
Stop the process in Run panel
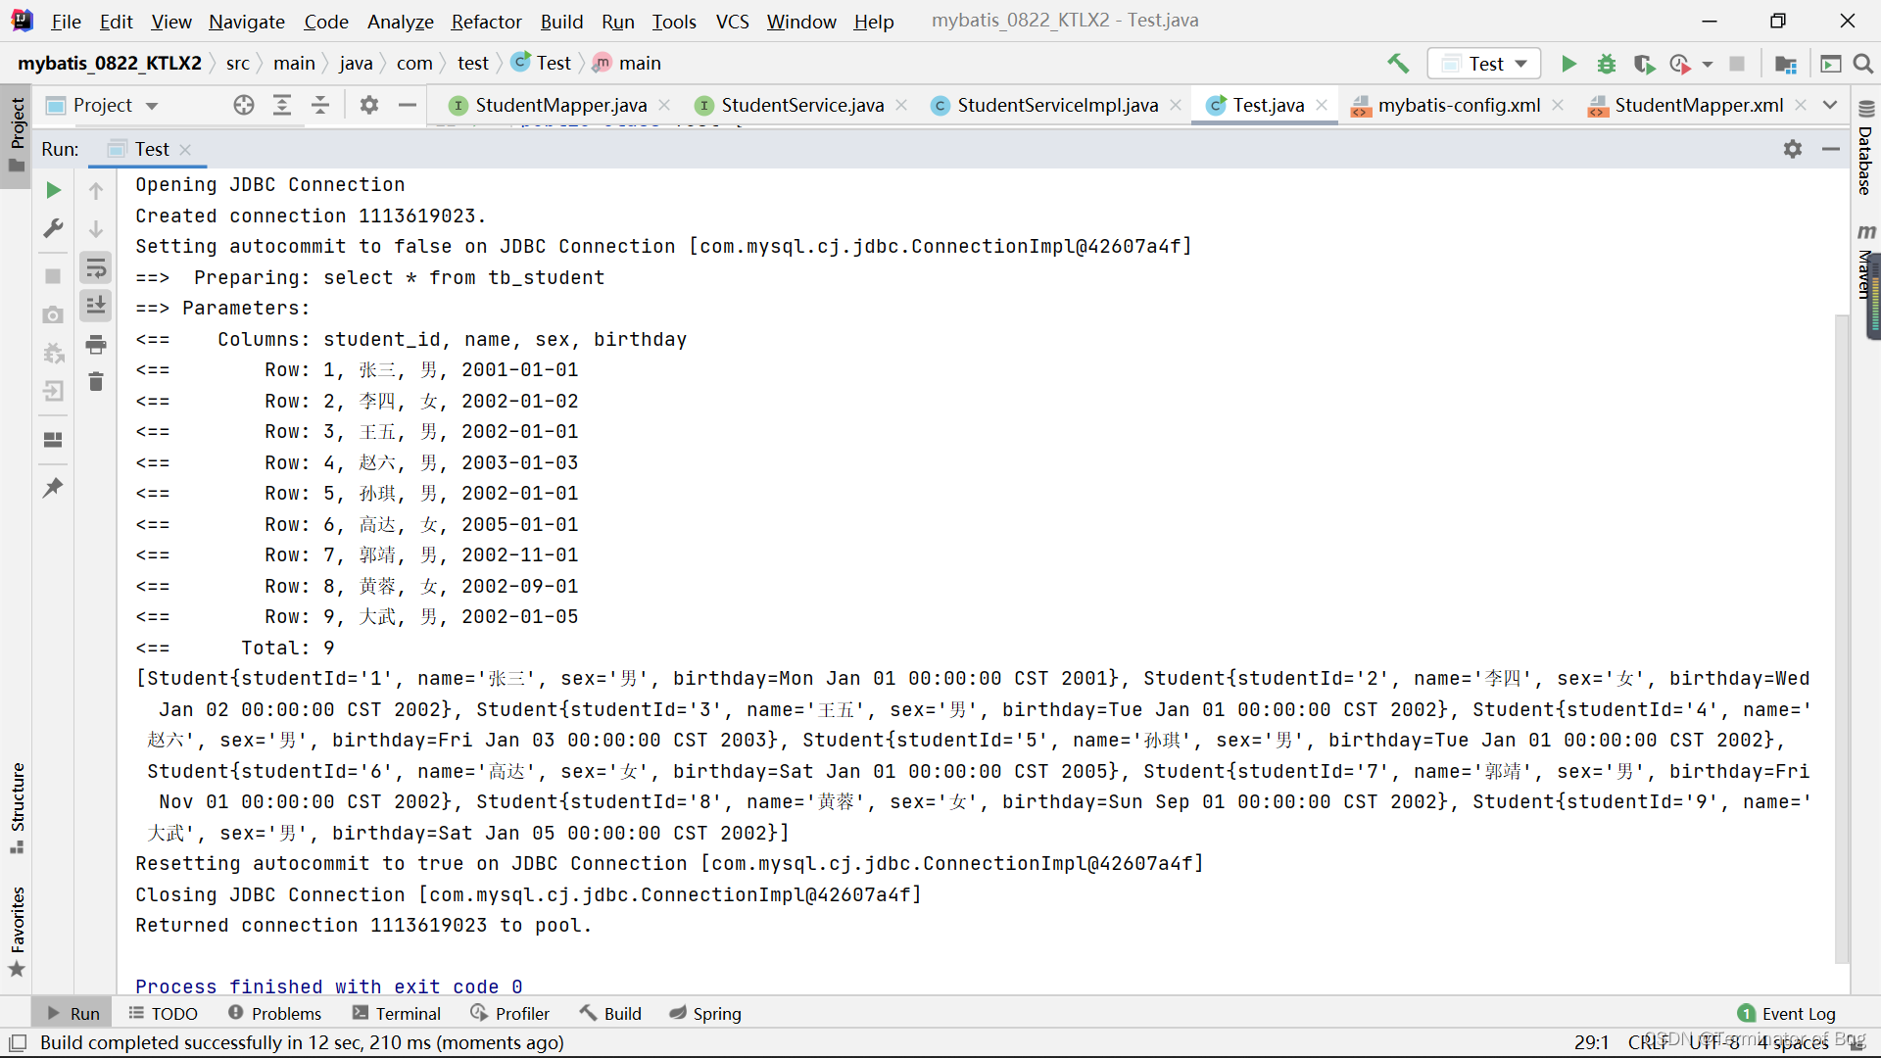(x=54, y=276)
